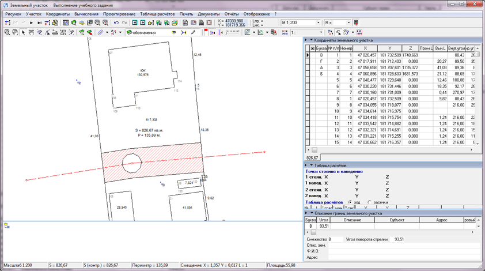Select the 'ход' radio button
The width and height of the screenshot is (485, 271).
pos(350,202)
